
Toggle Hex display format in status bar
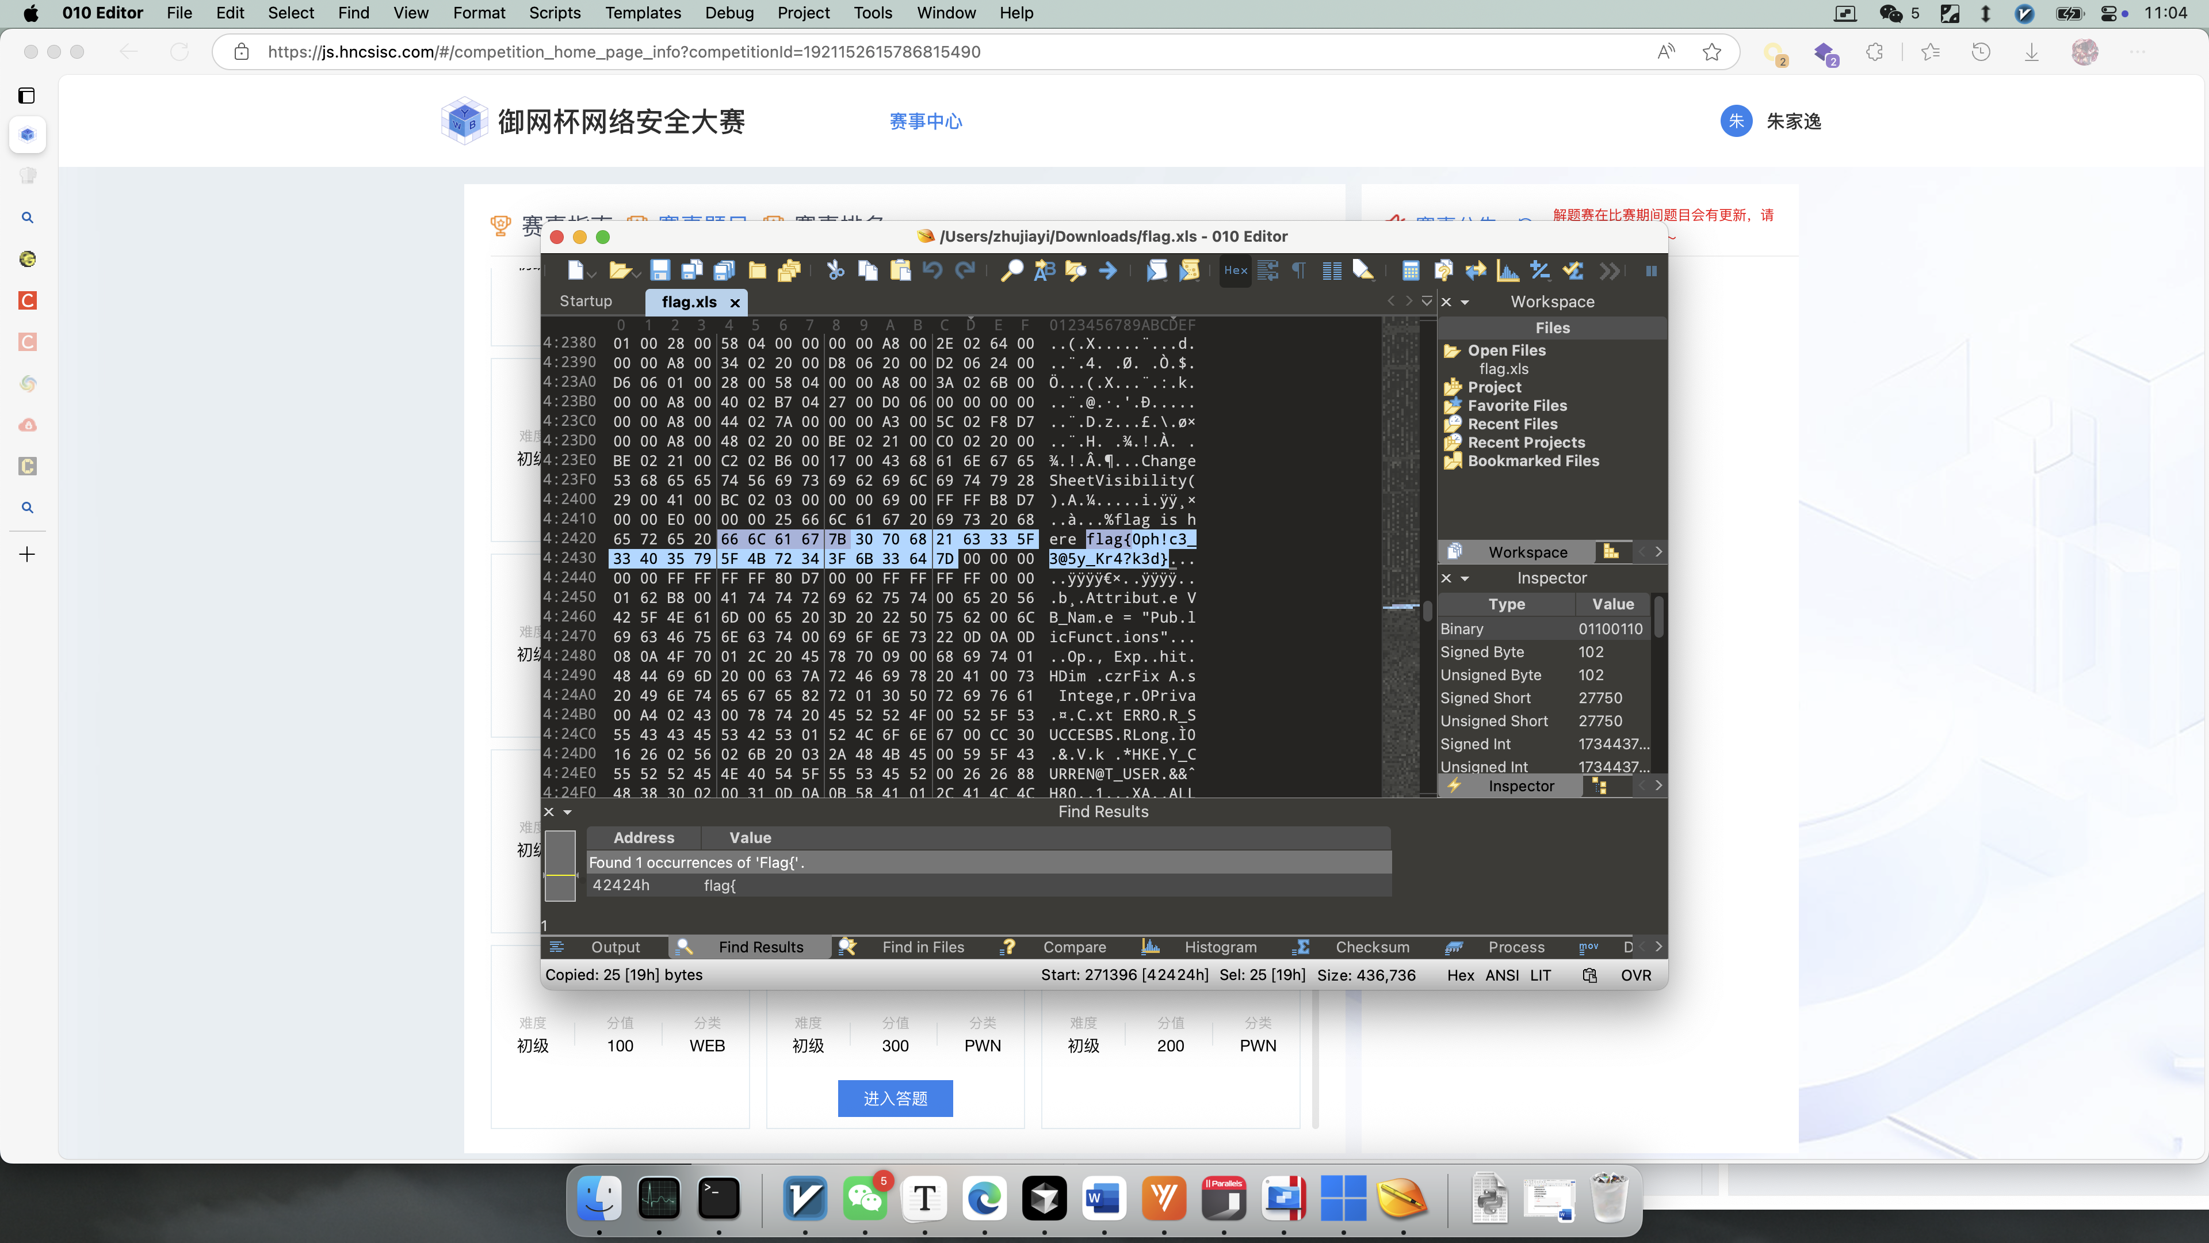[1461, 975]
